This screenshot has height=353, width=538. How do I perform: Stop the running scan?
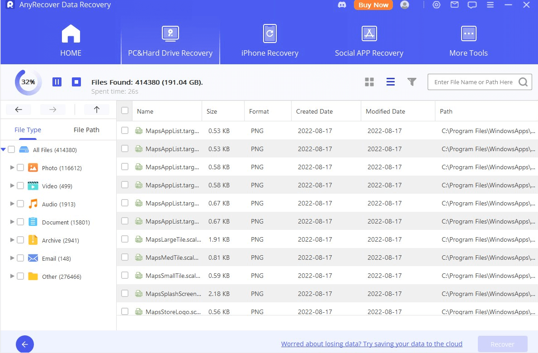tap(76, 82)
